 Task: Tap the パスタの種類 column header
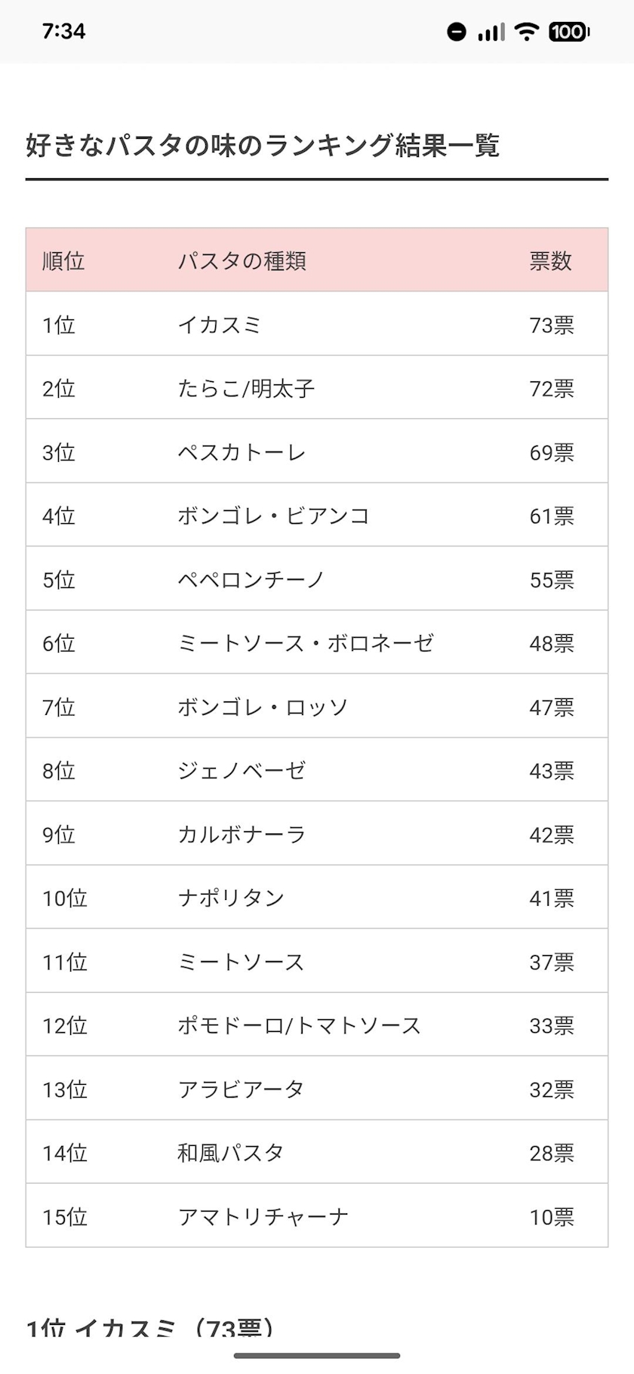click(242, 261)
